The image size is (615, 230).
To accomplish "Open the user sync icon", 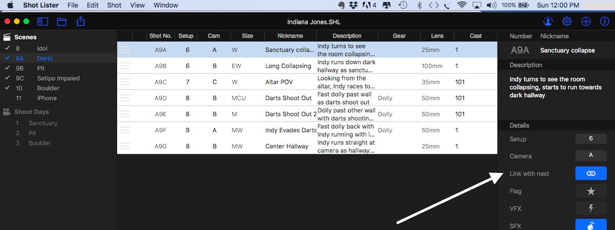I will click(x=548, y=21).
